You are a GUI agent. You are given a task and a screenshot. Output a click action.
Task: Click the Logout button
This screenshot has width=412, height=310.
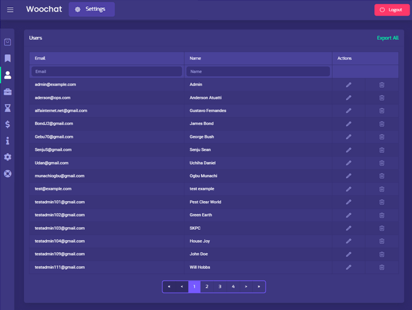pyautogui.click(x=392, y=10)
